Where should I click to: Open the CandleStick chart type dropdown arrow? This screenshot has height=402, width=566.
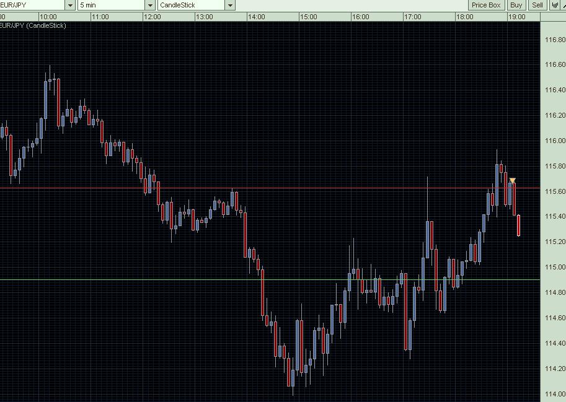[x=230, y=5]
